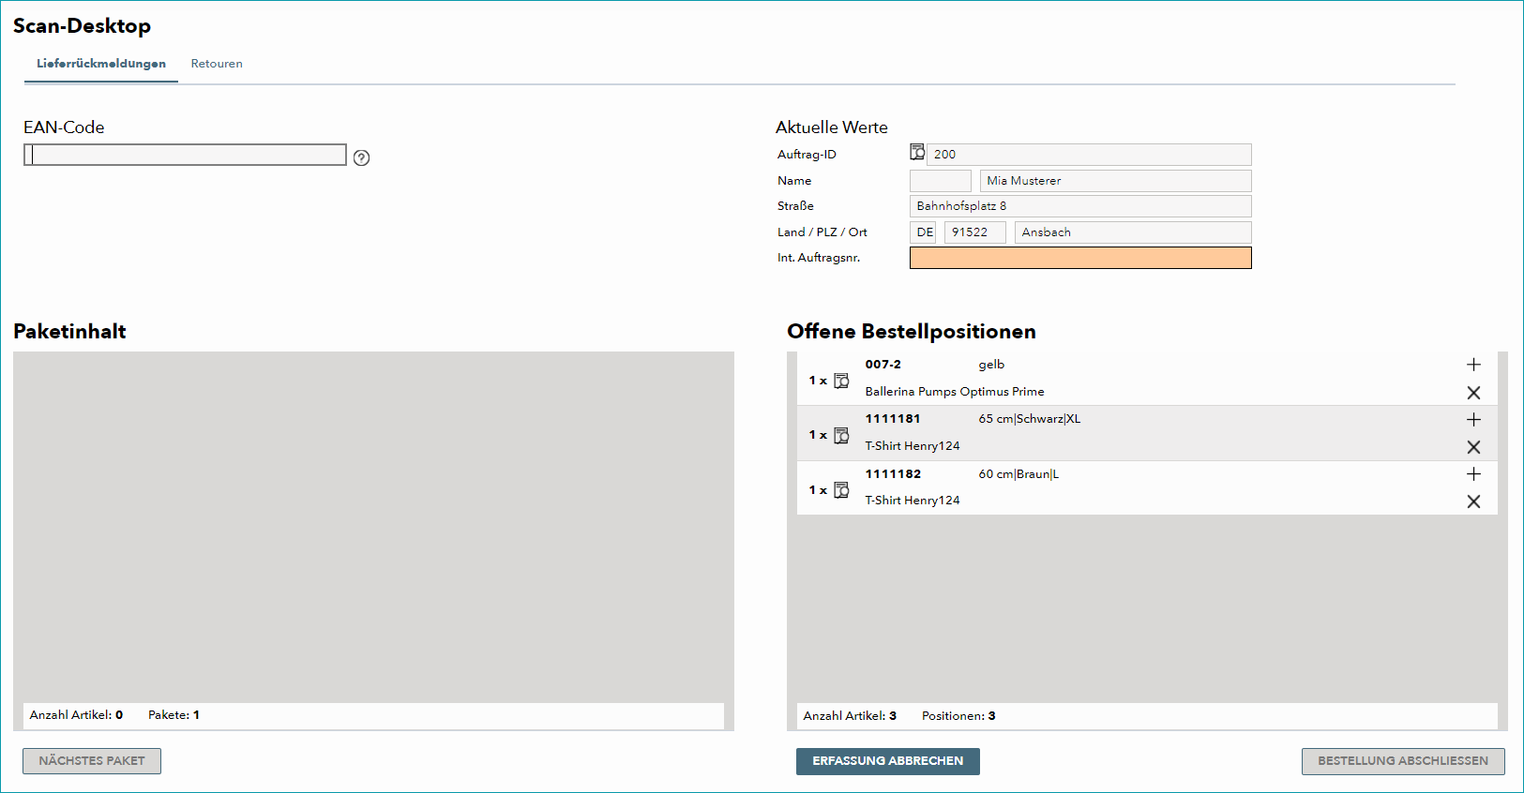Screen dimensions: 1524x793
Task: Focus the EAN-Code input field
Action: (x=185, y=155)
